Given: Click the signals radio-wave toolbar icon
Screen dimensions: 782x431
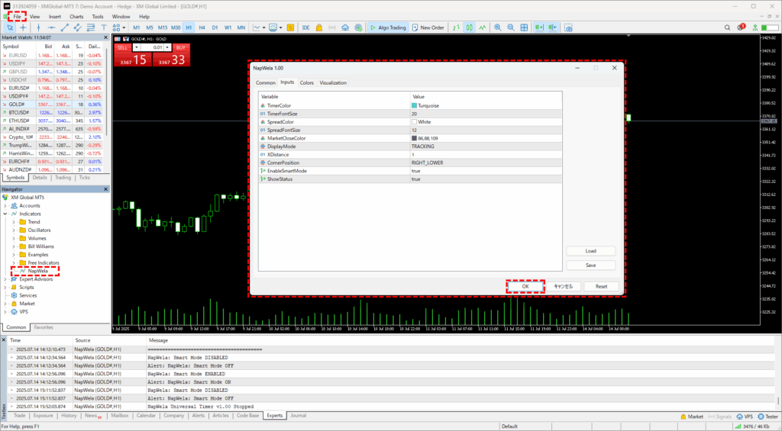Looking at the screenshot, I should pos(332,28).
